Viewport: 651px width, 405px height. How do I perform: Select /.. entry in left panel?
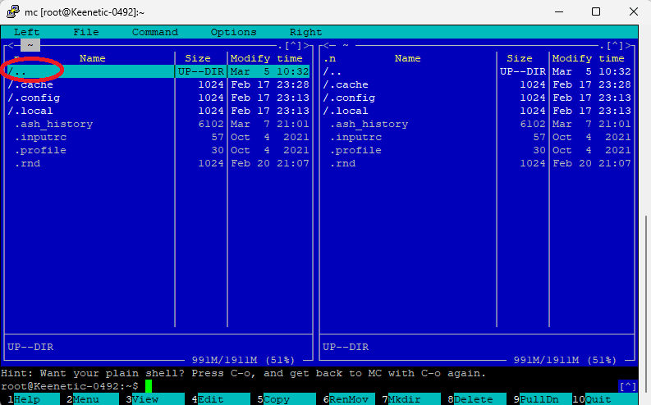(158, 71)
